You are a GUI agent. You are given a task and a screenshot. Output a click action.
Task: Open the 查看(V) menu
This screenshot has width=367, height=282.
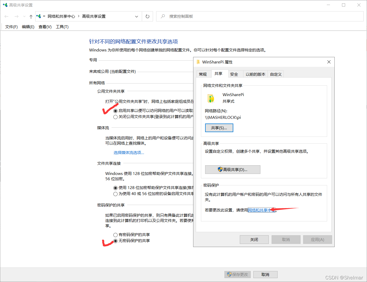click(x=45, y=27)
